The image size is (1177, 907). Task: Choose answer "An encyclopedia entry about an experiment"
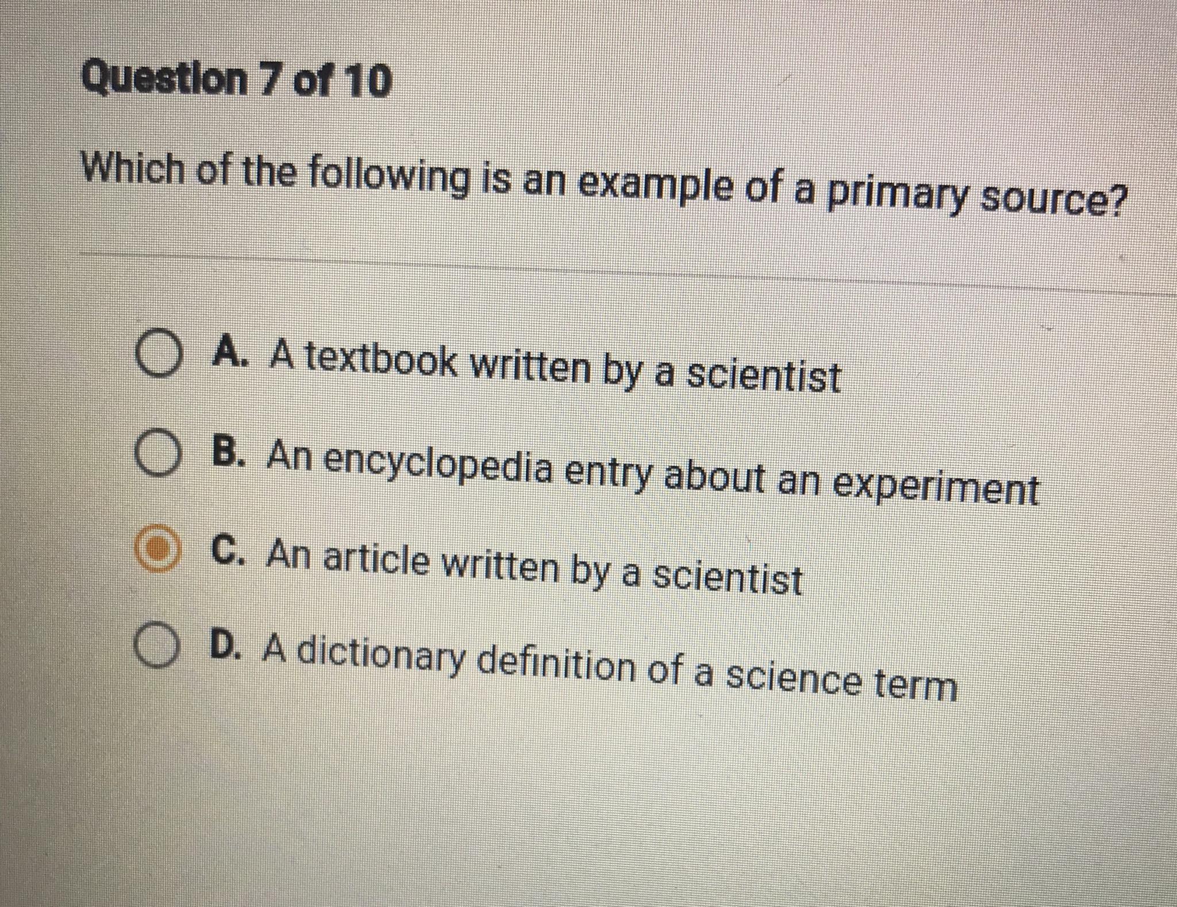(652, 470)
